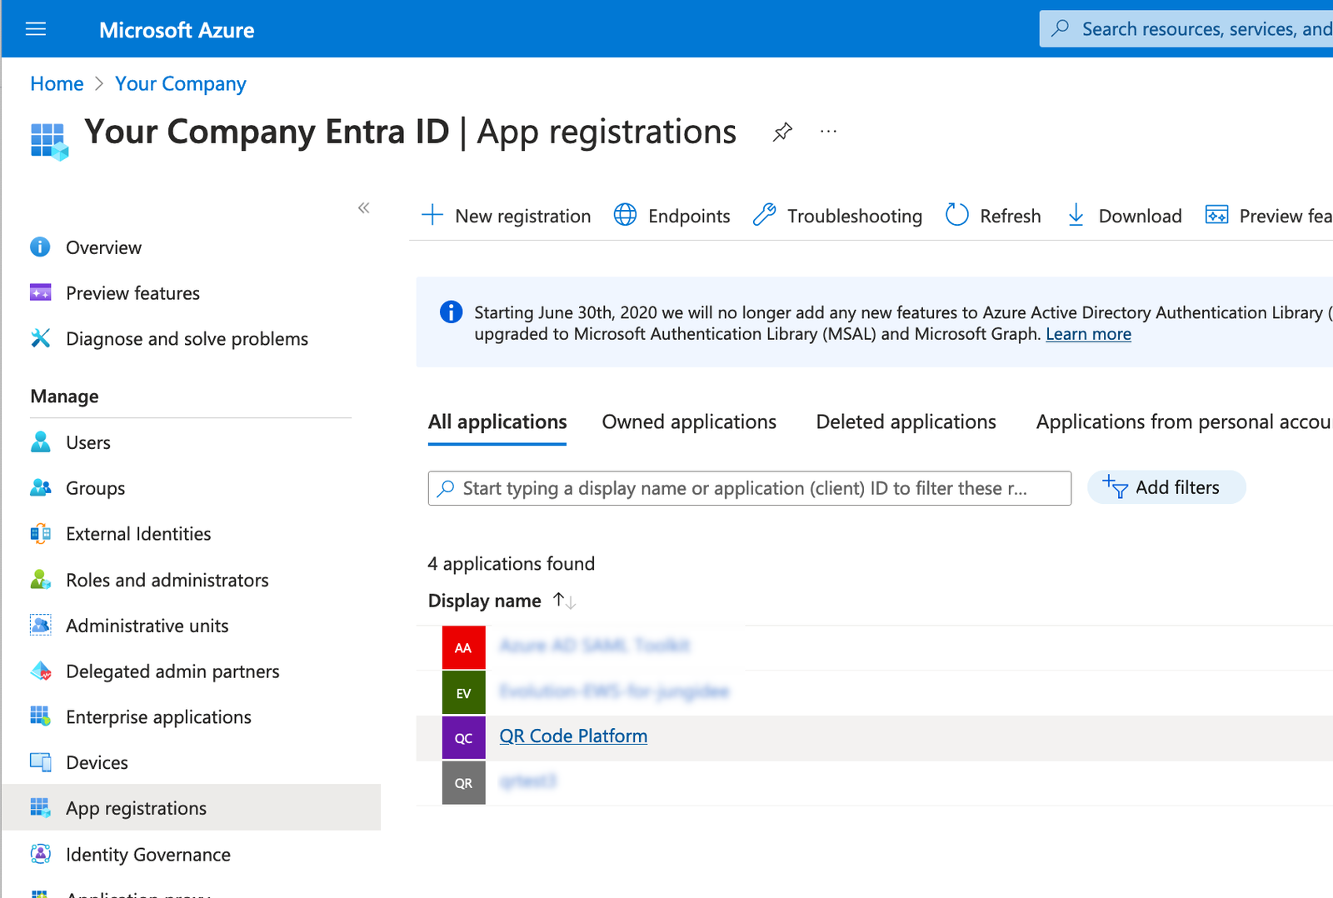Click the Preview features toolbar icon
The height and width of the screenshot is (898, 1333).
pos(1216,215)
